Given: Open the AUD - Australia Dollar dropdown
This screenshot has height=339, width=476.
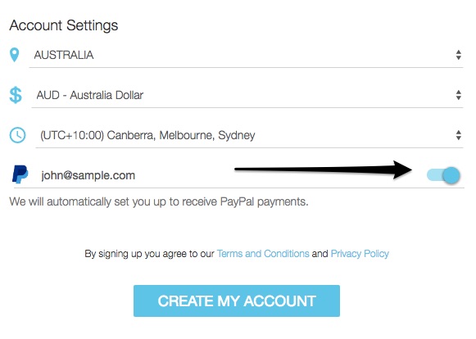Looking at the screenshot, I should 247,95.
